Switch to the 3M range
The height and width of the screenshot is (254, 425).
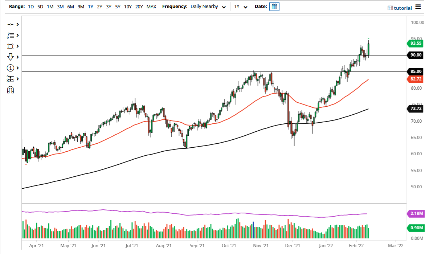60,7
